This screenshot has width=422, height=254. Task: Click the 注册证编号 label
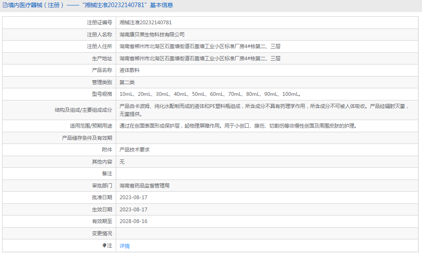pyautogui.click(x=99, y=23)
